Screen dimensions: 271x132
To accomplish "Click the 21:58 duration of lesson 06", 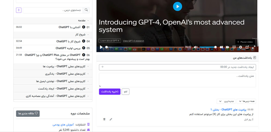I will coord(19,55).
